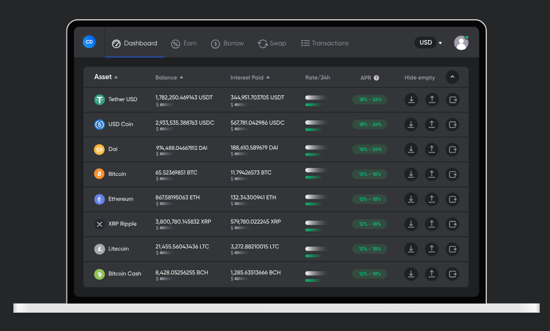Click the deposit icon for Tether USD
This screenshot has height=331, width=550.
pyautogui.click(x=411, y=99)
